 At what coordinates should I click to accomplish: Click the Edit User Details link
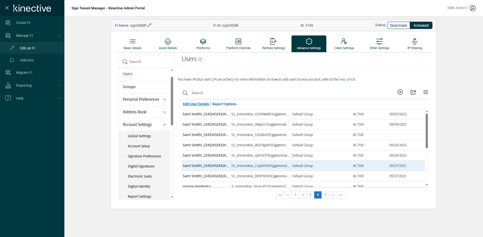(196, 104)
